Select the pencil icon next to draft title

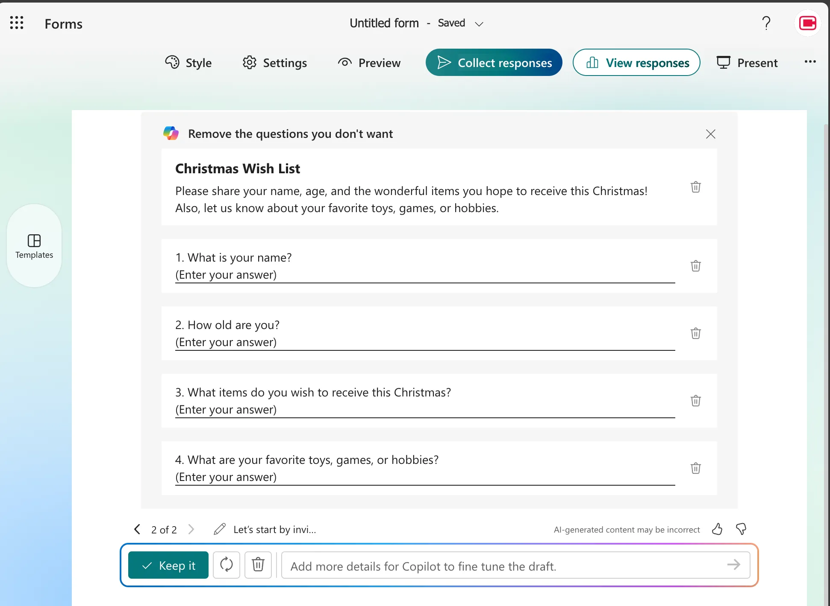point(219,529)
